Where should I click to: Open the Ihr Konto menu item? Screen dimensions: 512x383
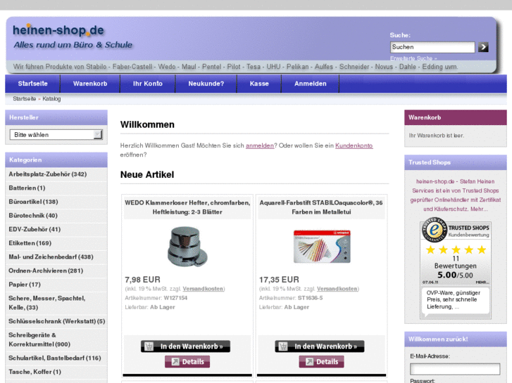pyautogui.click(x=148, y=84)
